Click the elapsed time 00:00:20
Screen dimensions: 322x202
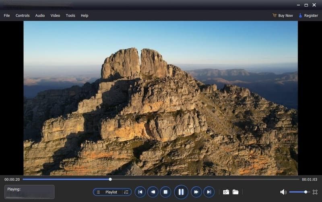12,179
